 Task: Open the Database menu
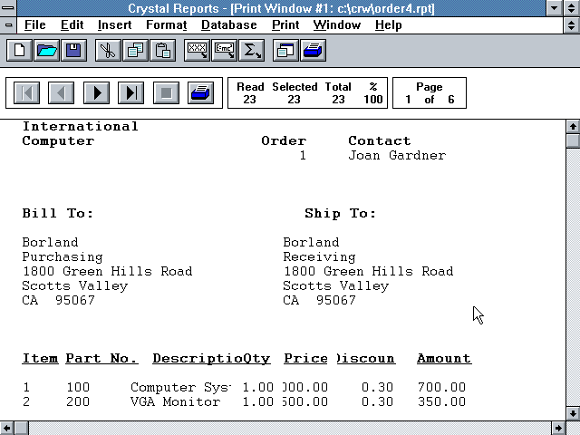click(x=229, y=24)
